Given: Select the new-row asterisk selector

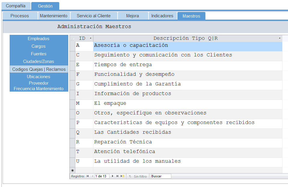Looking at the screenshot, I should click(x=73, y=170).
